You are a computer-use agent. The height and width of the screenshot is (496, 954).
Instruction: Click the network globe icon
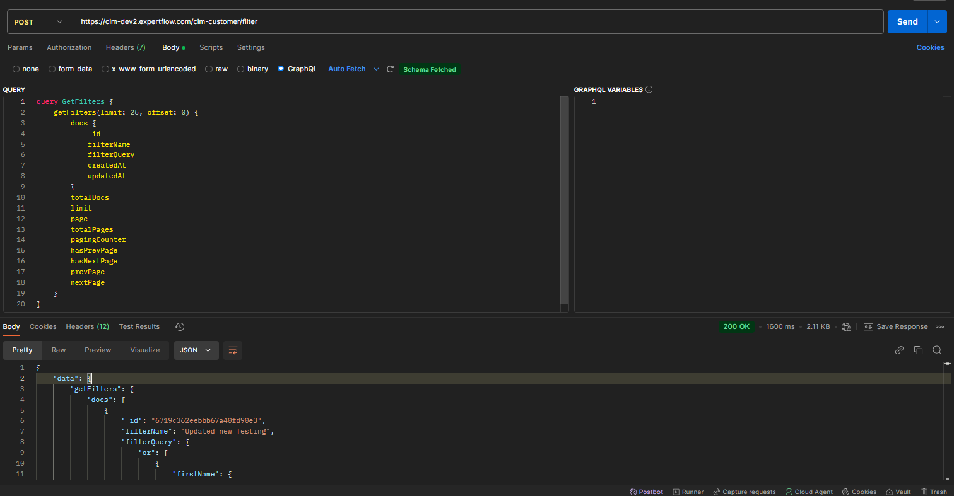tap(846, 326)
